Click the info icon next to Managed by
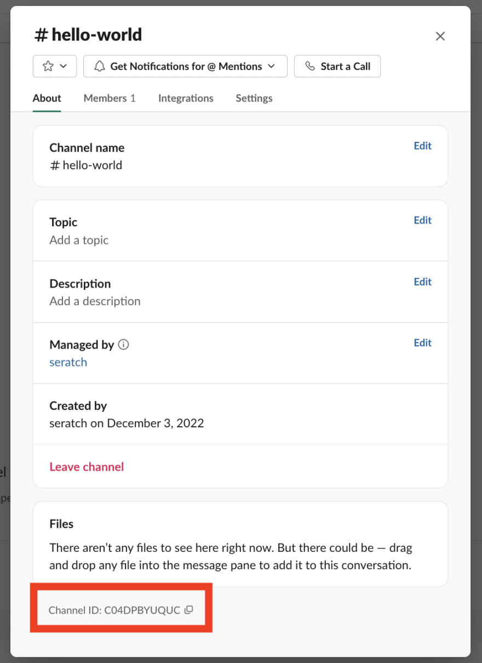This screenshot has width=482, height=663. pos(123,345)
